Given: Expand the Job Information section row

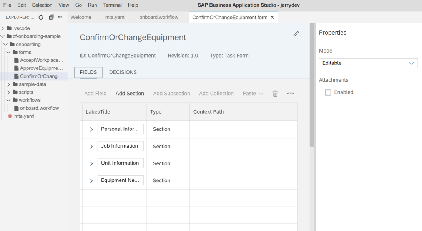Looking at the screenshot, I should [91, 147].
